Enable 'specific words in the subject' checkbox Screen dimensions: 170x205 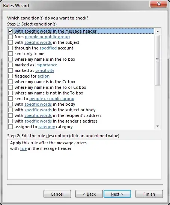tap(11, 42)
